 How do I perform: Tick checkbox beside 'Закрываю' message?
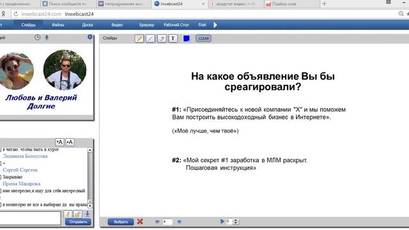[0, 177]
